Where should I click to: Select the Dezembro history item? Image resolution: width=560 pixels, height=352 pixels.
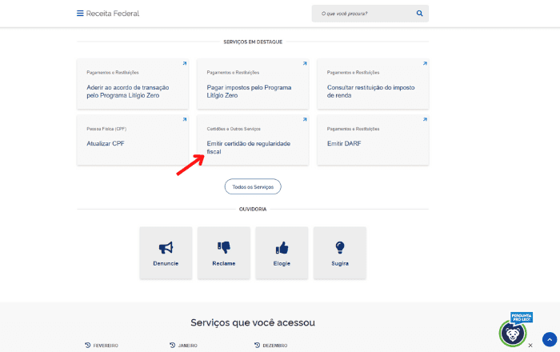click(x=270, y=345)
